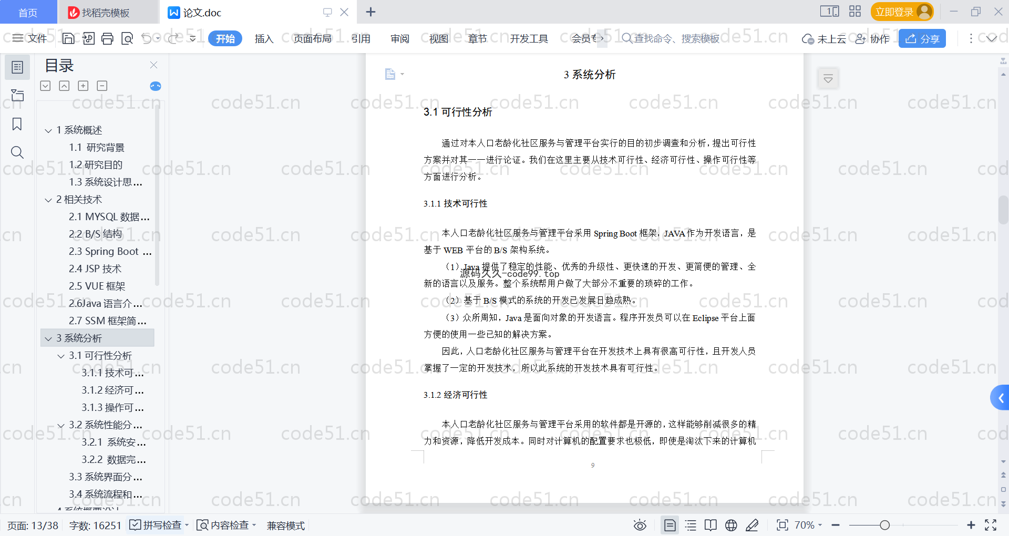Screen dimensions: 1009x536
Task: Click the 立即登录 button
Action: tap(902, 12)
